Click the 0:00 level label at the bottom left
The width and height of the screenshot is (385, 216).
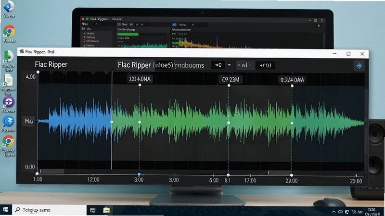pyautogui.click(x=30, y=167)
